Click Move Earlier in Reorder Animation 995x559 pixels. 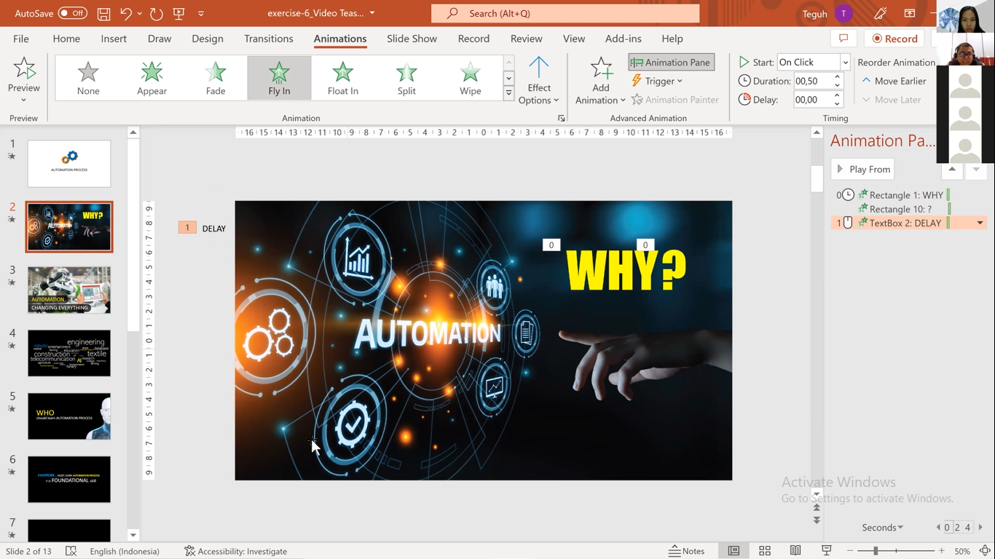pos(894,81)
